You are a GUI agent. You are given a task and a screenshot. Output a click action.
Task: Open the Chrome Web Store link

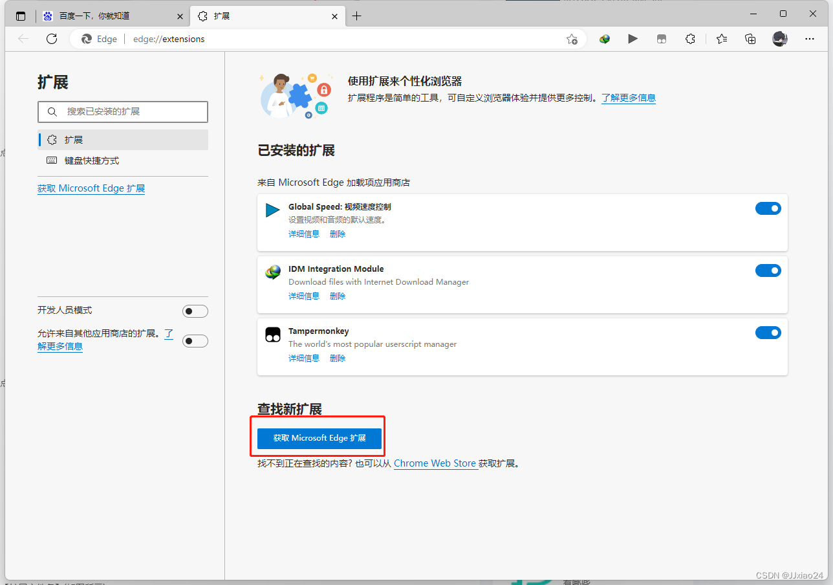click(435, 463)
